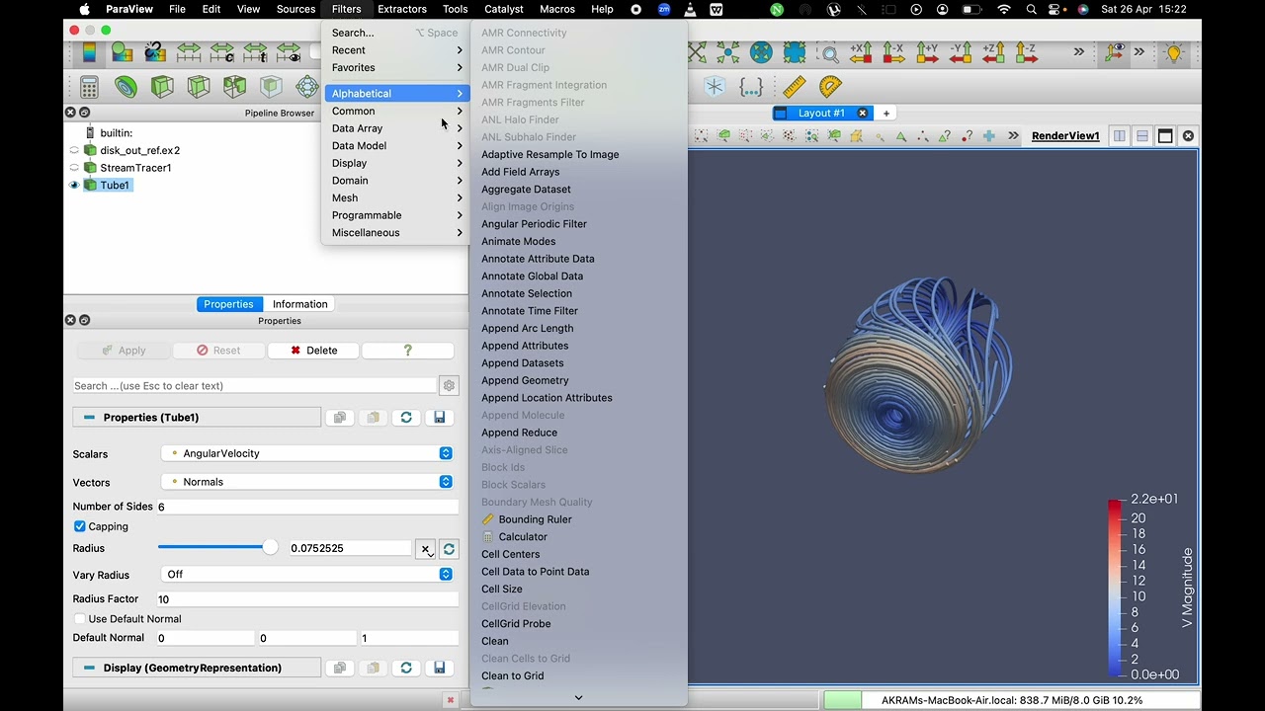Apply the Slice filter icon

pyautogui.click(x=199, y=86)
